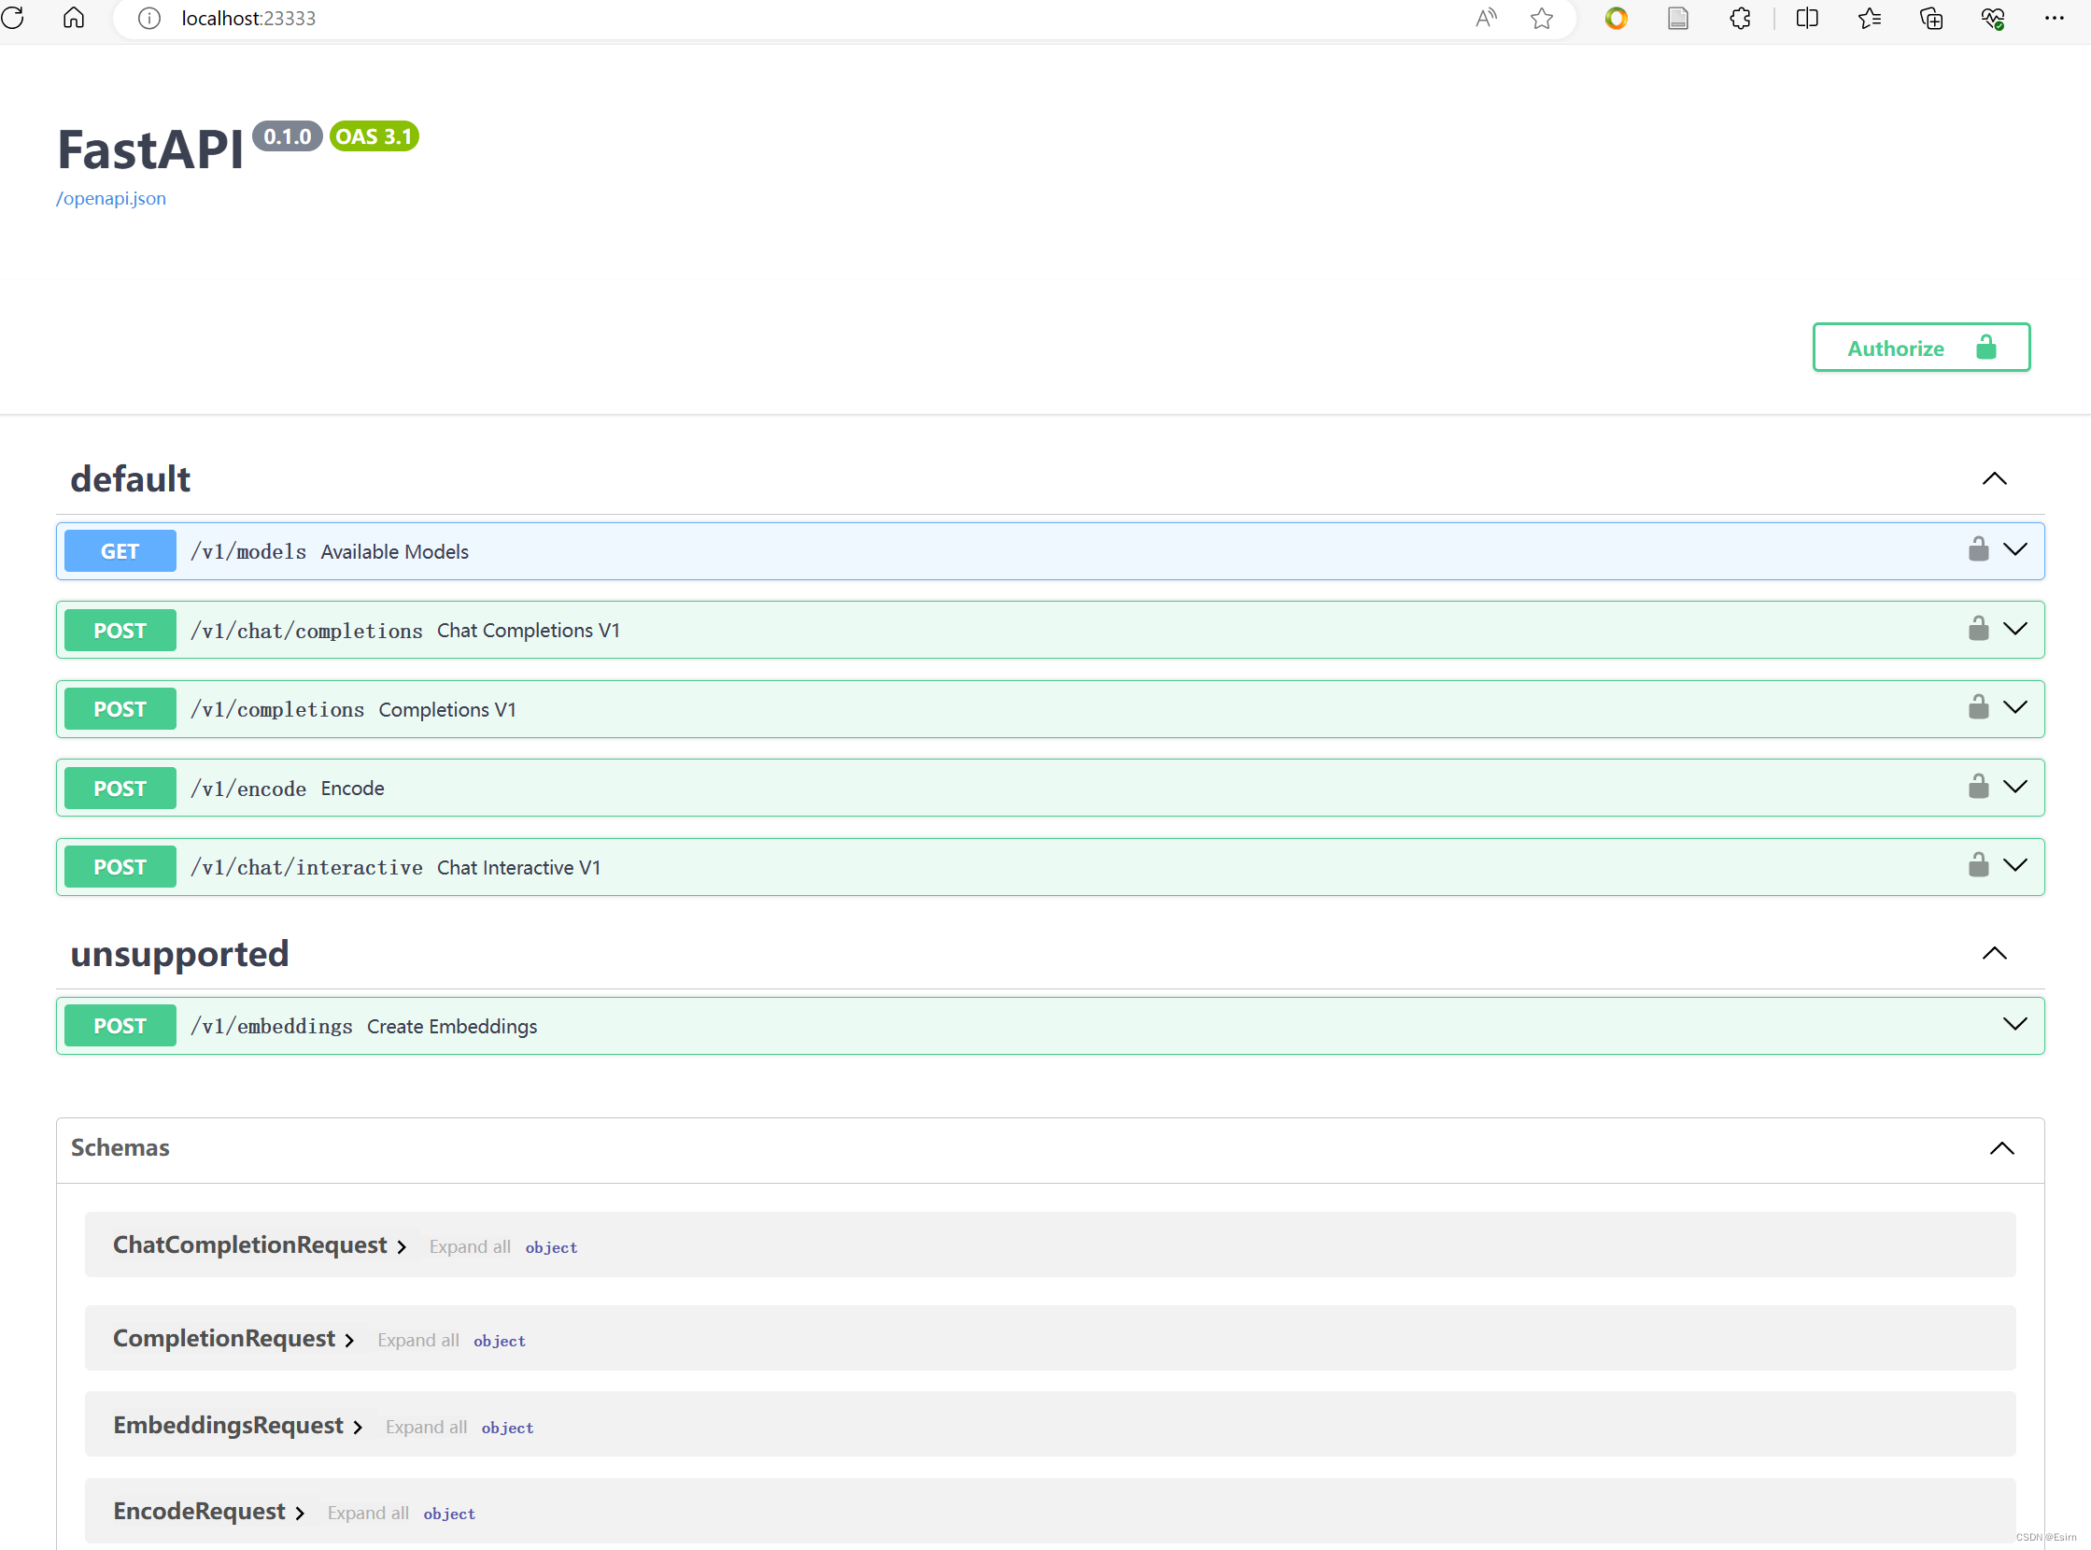Click the /v1/models path text
2091x1550 pixels.
248,551
